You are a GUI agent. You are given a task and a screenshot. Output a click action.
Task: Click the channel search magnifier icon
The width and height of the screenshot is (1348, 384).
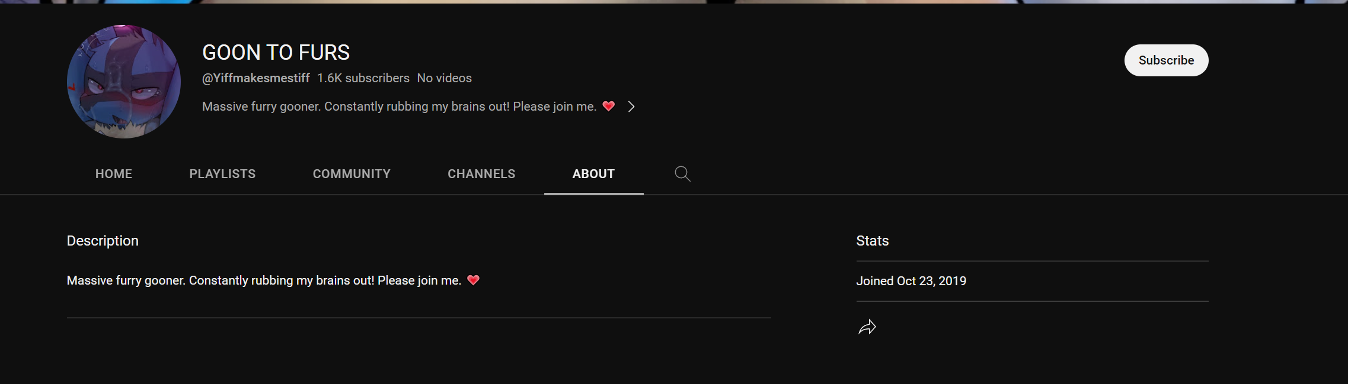[682, 174]
